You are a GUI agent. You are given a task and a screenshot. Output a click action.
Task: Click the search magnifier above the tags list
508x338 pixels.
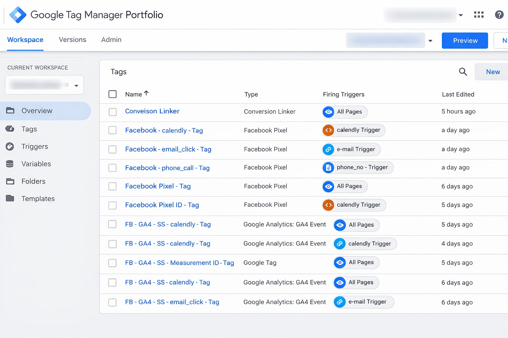pos(463,72)
